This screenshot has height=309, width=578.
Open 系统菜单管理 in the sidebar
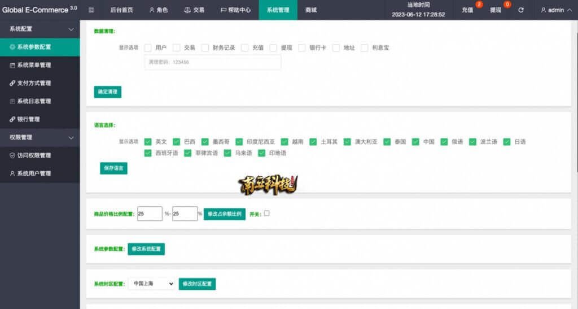(x=34, y=65)
